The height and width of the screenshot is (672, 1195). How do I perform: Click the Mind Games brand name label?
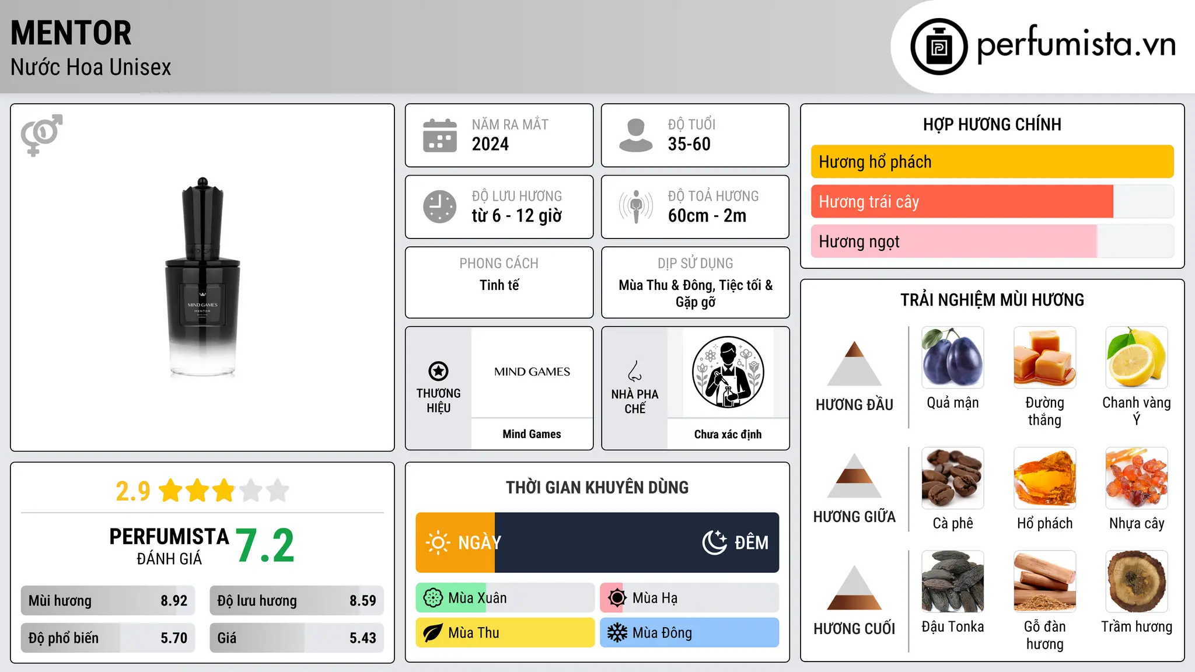click(x=532, y=434)
